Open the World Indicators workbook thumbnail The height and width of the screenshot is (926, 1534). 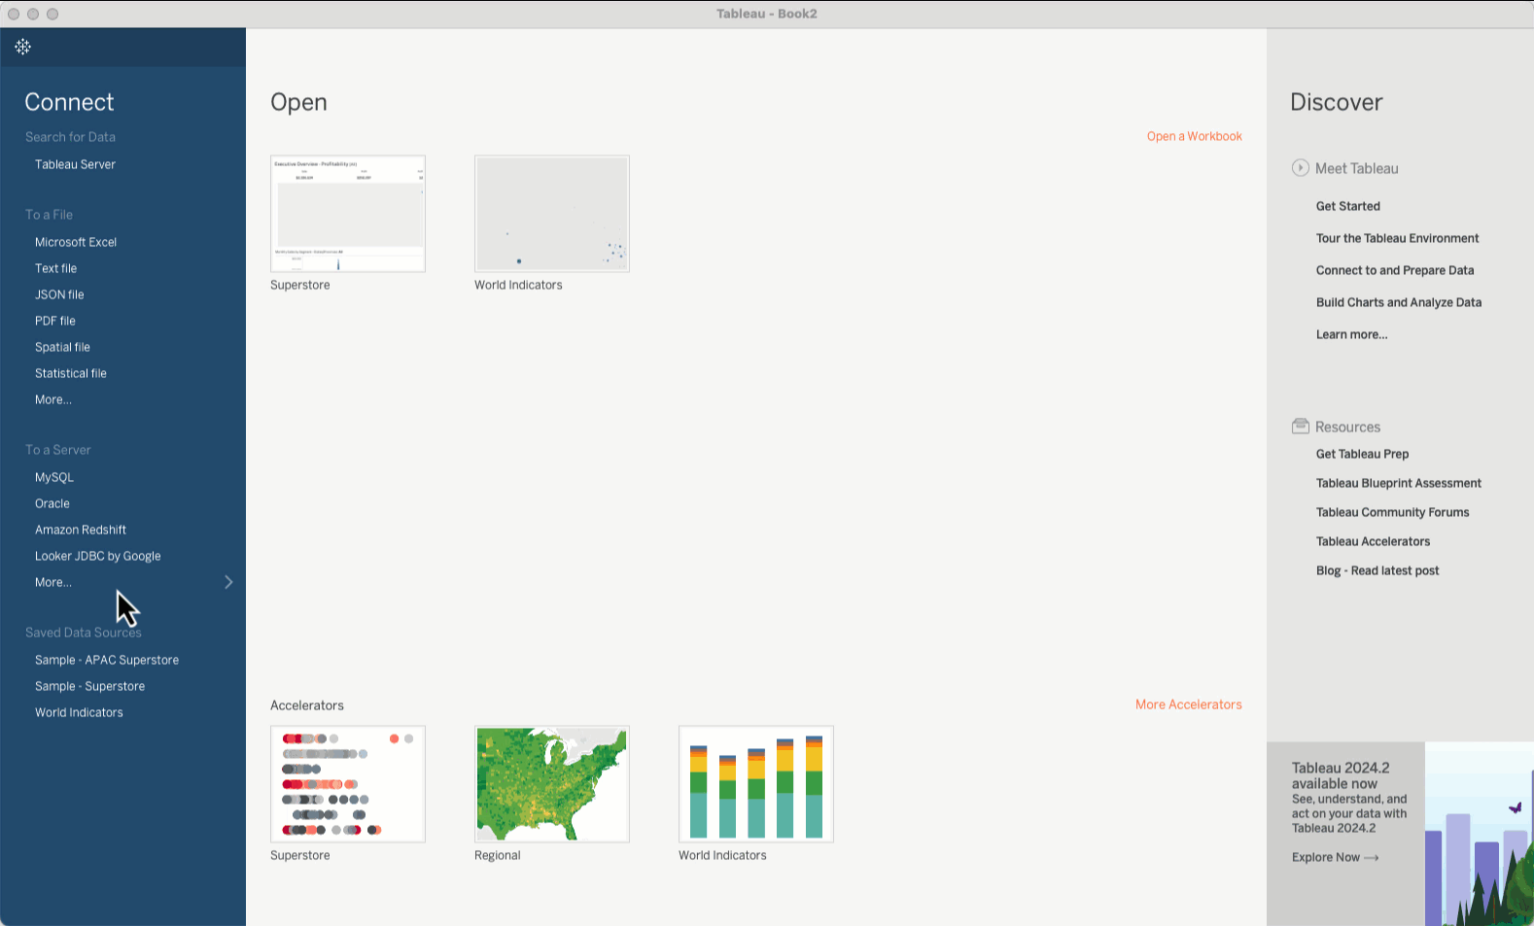click(x=551, y=214)
